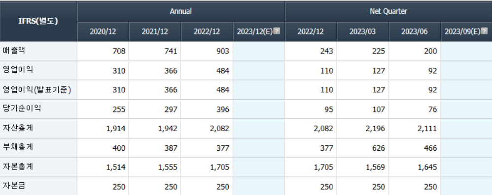Viewport: 492px width, 195px height.
Task: Click 484 in the 영업이익(발표기준) row
Action: tap(223, 90)
